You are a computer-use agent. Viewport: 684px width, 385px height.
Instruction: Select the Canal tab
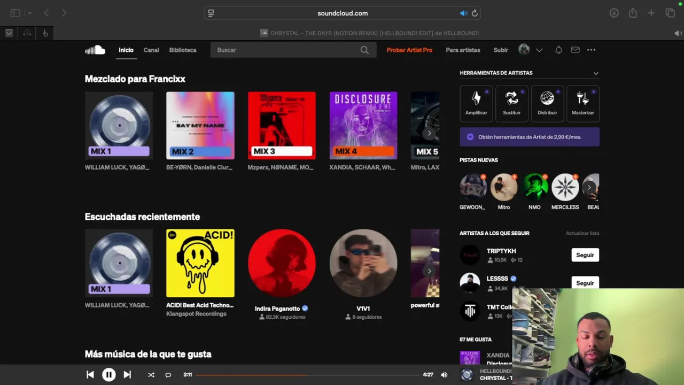point(151,50)
